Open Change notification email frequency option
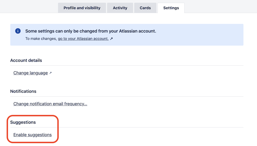This screenshot has width=257, height=146. click(x=50, y=104)
